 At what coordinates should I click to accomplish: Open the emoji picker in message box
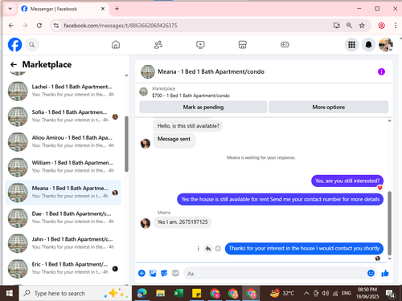coord(371,273)
